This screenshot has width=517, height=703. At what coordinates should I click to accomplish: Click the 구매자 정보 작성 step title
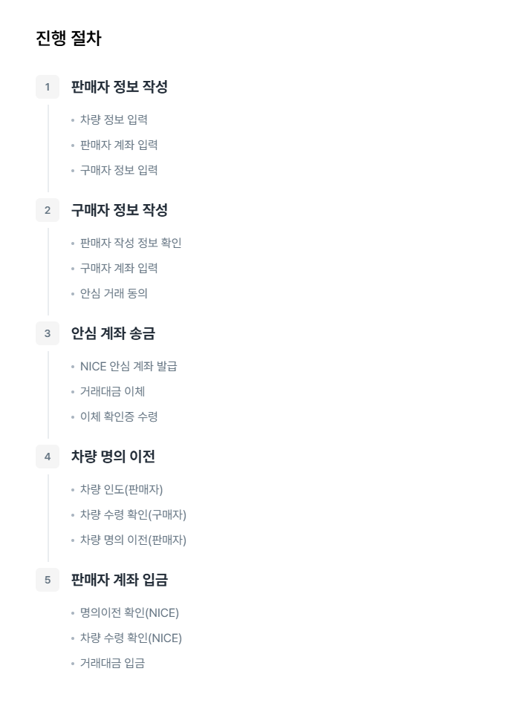(x=120, y=210)
